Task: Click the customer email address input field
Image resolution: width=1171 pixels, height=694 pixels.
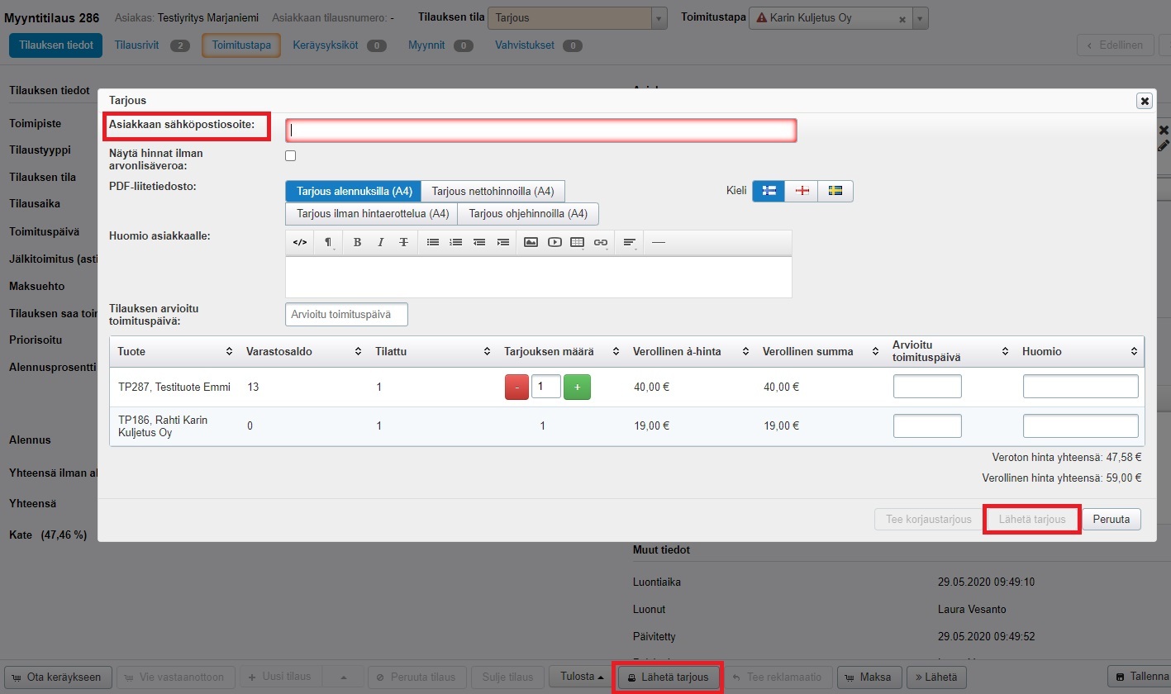Action: click(540, 130)
